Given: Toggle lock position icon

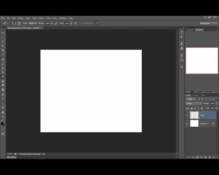Looking at the screenshot, I should [198, 108].
